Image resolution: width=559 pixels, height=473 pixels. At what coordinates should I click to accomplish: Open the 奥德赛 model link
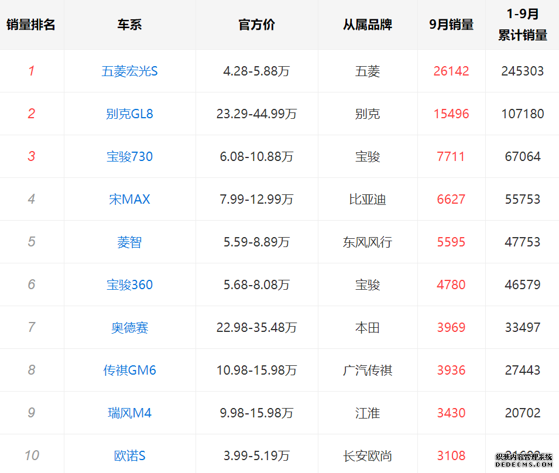[129, 328]
